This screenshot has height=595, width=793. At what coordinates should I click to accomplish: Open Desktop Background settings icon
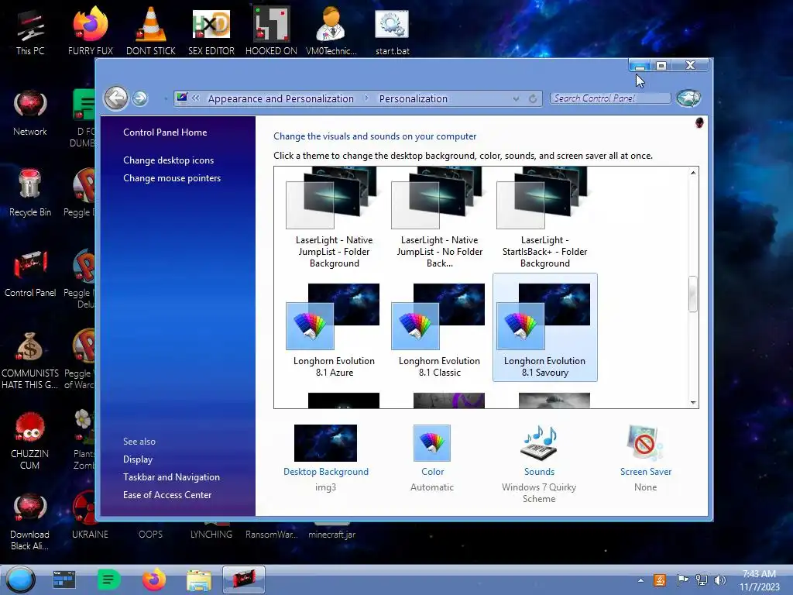326,442
